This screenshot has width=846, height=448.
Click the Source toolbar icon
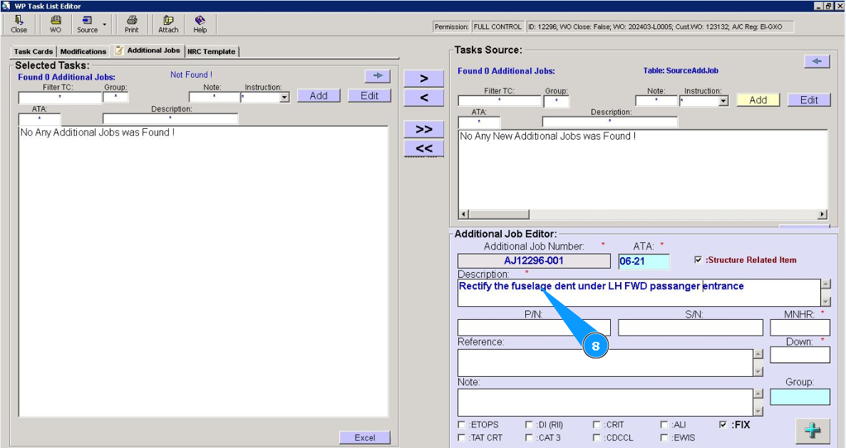(x=87, y=24)
